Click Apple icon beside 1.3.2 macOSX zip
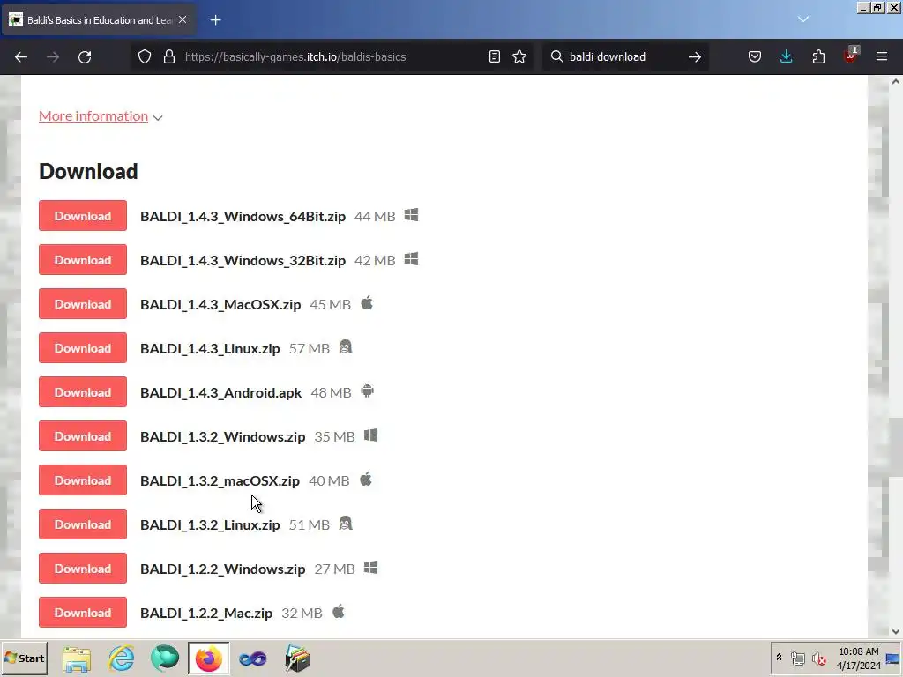Image resolution: width=903 pixels, height=677 pixels. tap(366, 479)
